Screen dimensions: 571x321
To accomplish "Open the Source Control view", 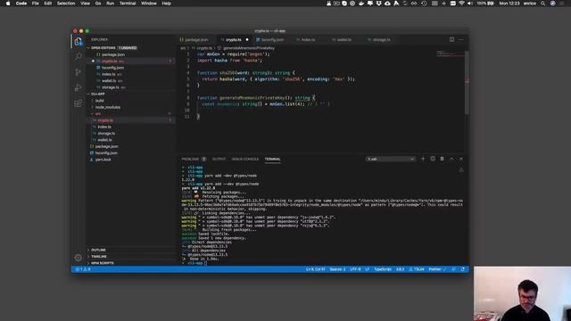I will [78, 71].
